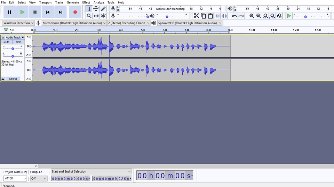Start playback with the Play button

click(x=22, y=12)
